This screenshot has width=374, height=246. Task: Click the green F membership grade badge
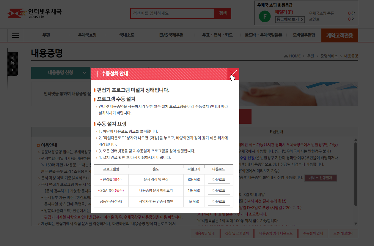(265, 16)
